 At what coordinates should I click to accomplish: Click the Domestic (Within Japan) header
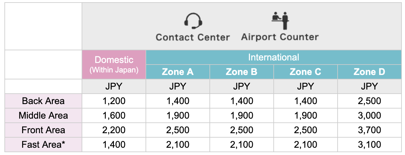tap(114, 65)
